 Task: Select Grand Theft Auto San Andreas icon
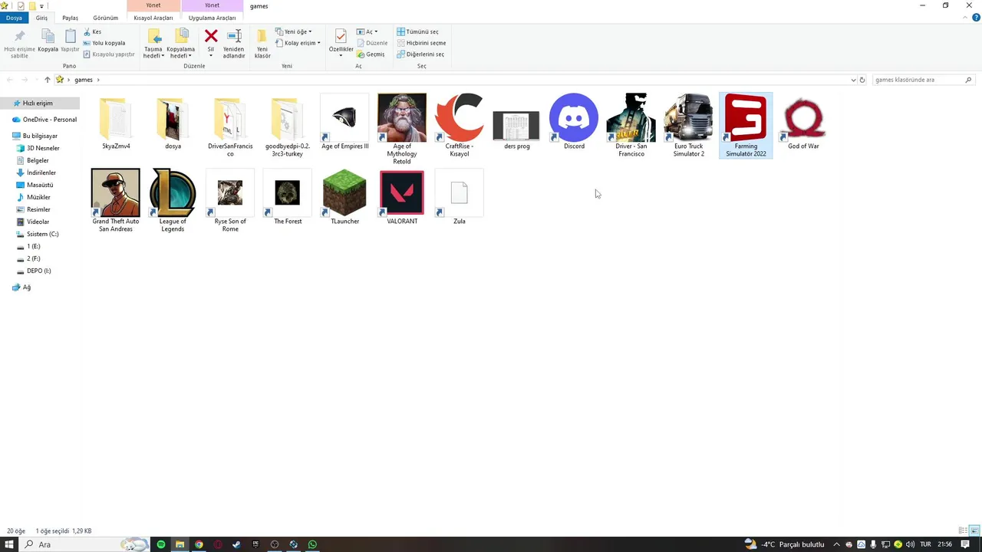[115, 192]
